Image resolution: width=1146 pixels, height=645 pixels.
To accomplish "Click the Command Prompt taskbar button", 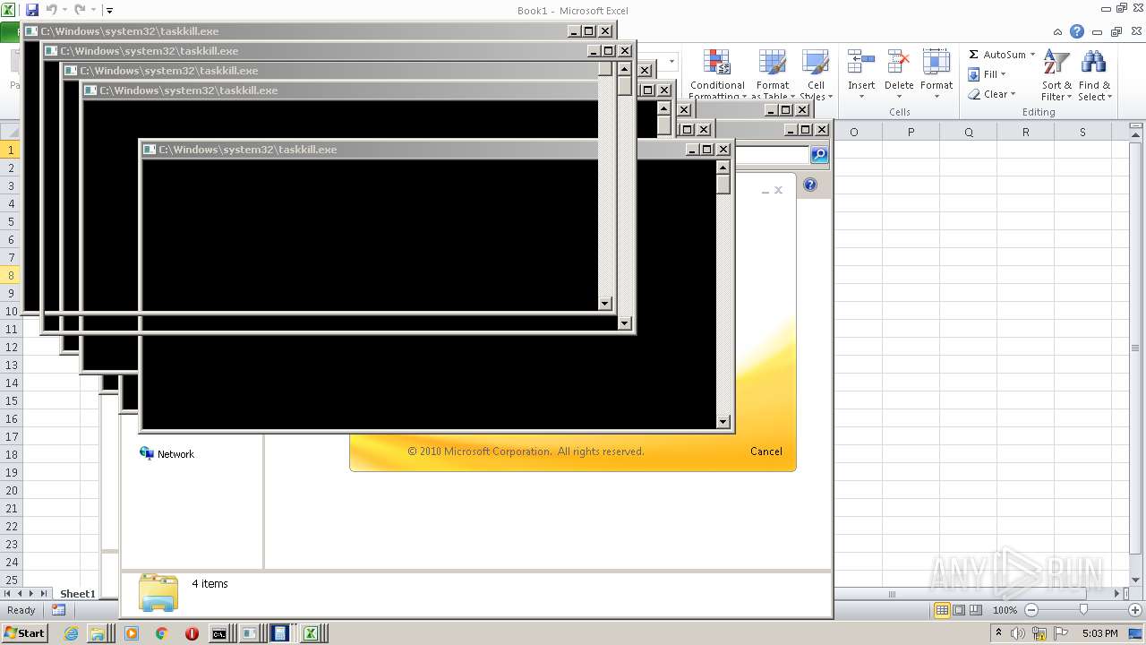I will [x=219, y=633].
